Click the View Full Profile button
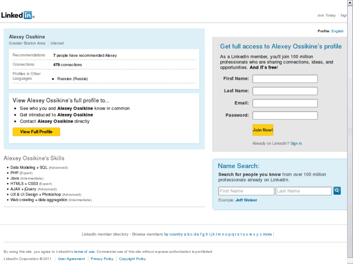The height and width of the screenshot is (264, 353). (36, 132)
